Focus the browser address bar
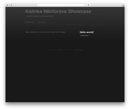This screenshot has height=110, width=130. [x=62, y=5]
